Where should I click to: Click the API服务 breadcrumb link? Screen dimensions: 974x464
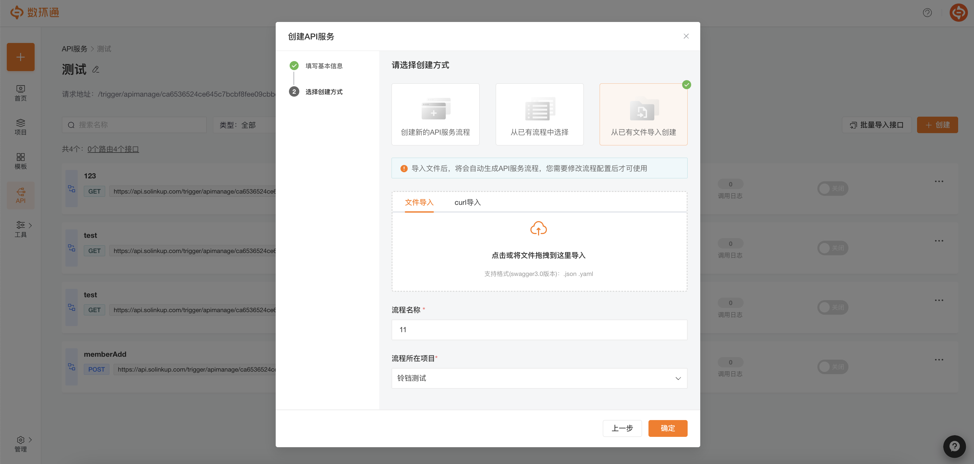(x=74, y=49)
